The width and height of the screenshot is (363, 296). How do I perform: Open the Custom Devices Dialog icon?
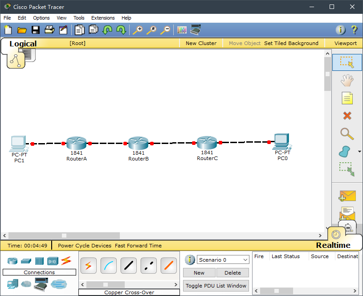[x=196, y=30]
